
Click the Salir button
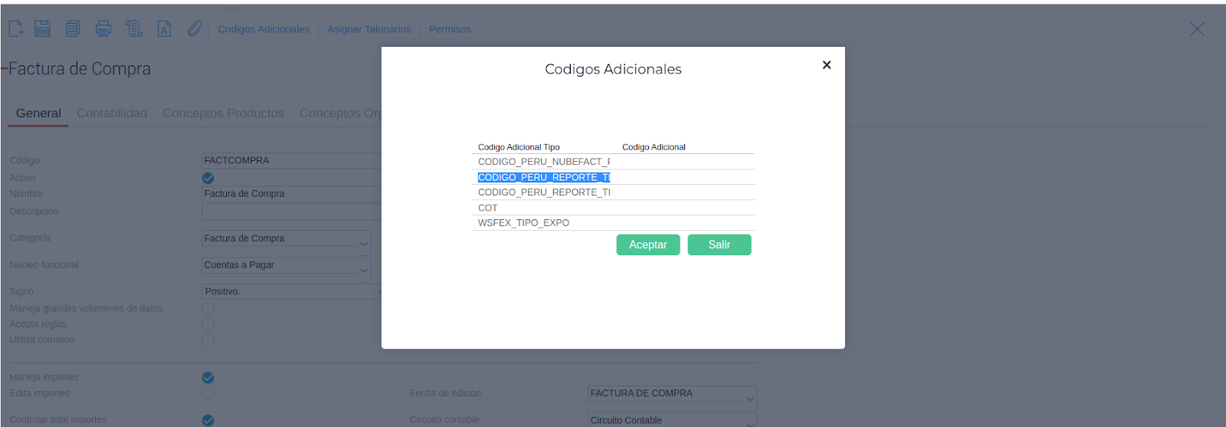pos(719,245)
